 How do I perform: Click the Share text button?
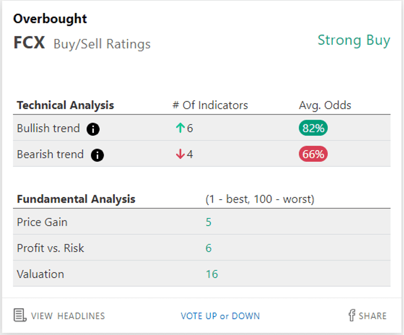(x=373, y=316)
